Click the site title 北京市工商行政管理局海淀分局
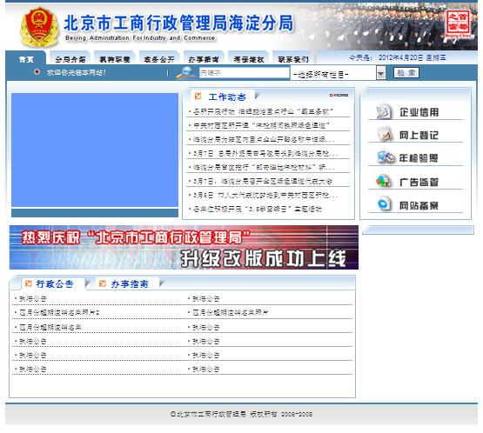The width and height of the screenshot is (483, 433). [x=178, y=23]
